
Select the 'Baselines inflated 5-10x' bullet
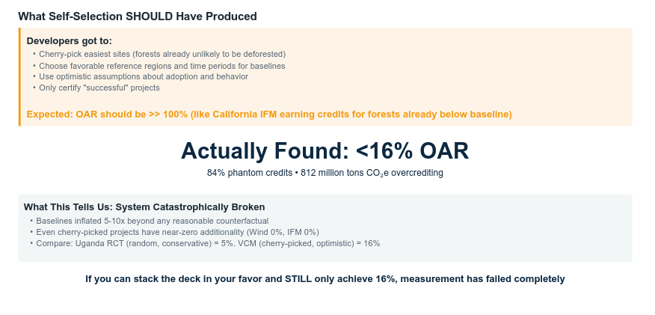152,221
